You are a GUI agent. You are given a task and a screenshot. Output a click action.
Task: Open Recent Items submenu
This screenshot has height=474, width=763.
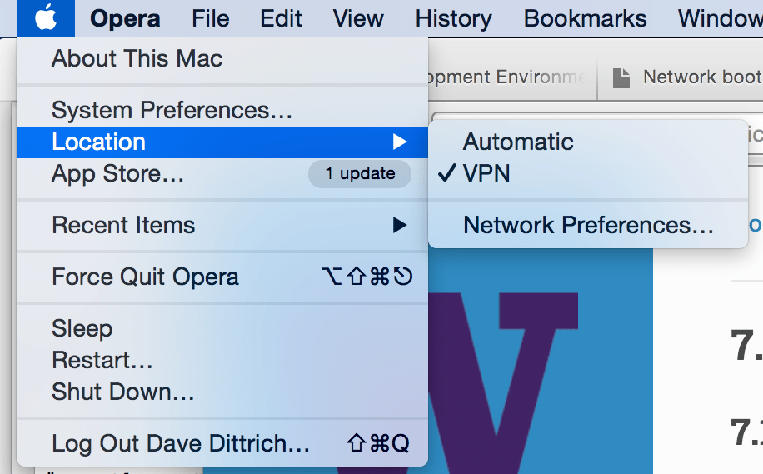222,225
